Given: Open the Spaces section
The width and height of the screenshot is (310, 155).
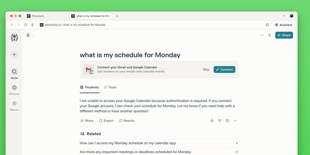Looking at the screenshot, I should point(14,106).
